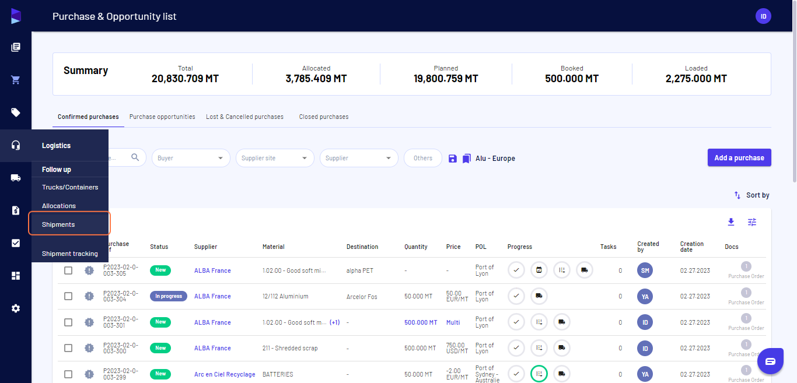Open Arc en Ciel Recyclage supplier link
Viewport: 797px width, 383px height.
pyautogui.click(x=225, y=374)
